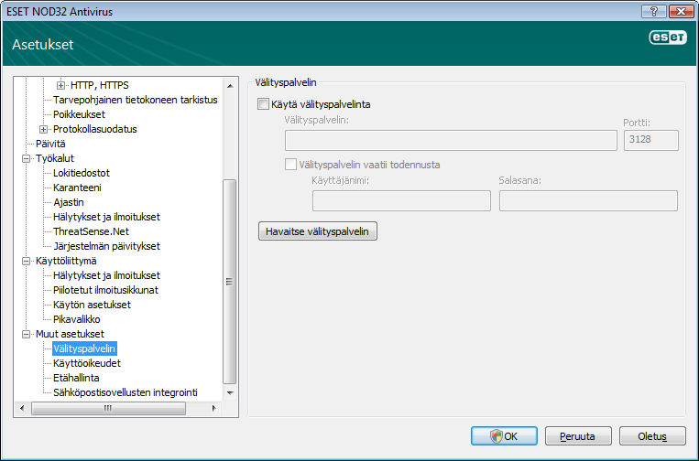
Task: Select Poikkeukset in the settings tree
Action: tap(79, 114)
